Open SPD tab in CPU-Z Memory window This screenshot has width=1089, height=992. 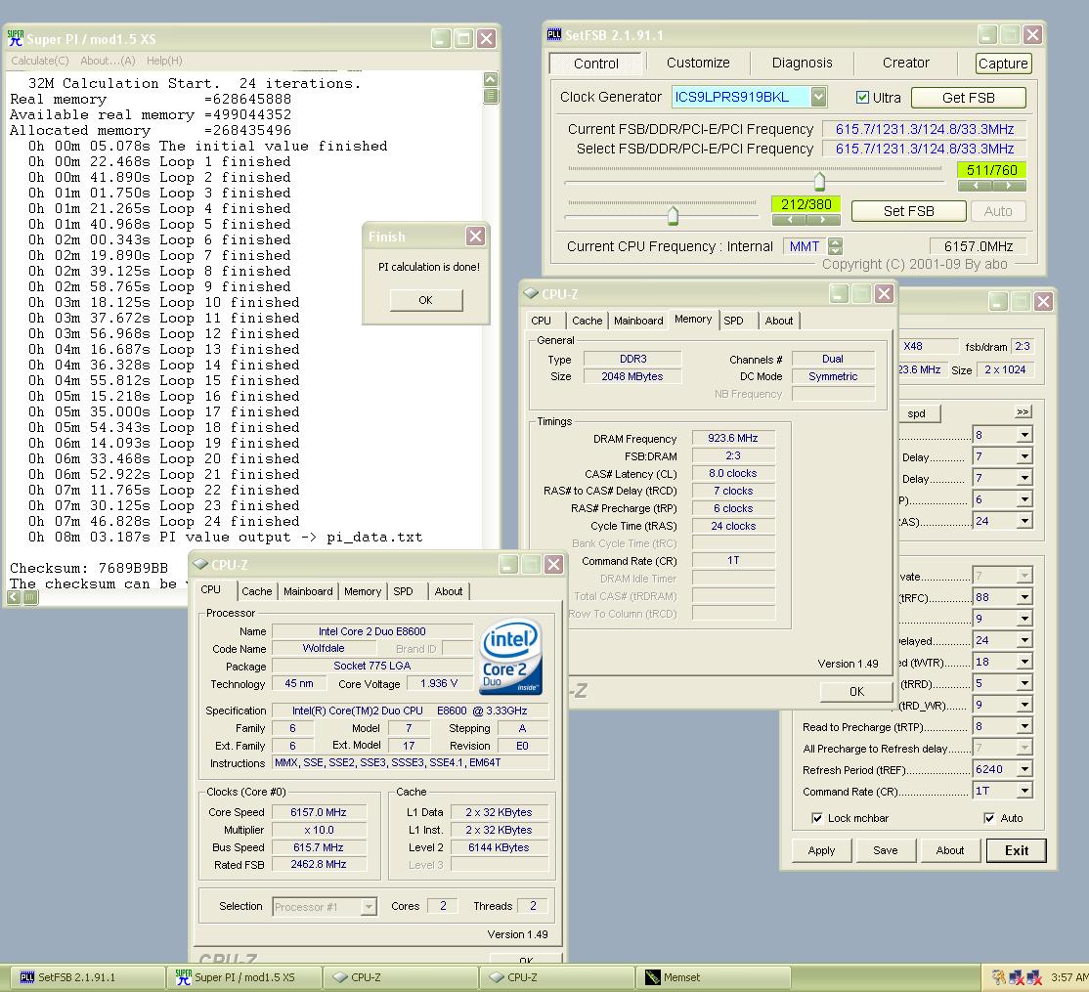click(x=733, y=321)
